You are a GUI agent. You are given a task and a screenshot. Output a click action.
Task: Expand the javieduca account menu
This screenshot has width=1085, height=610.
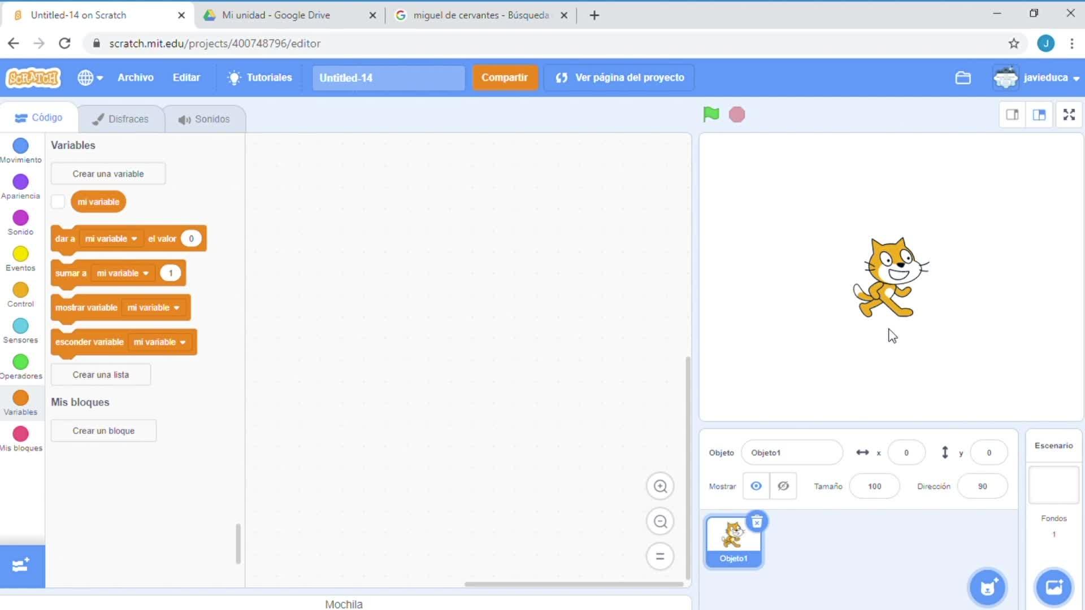(x=1045, y=78)
